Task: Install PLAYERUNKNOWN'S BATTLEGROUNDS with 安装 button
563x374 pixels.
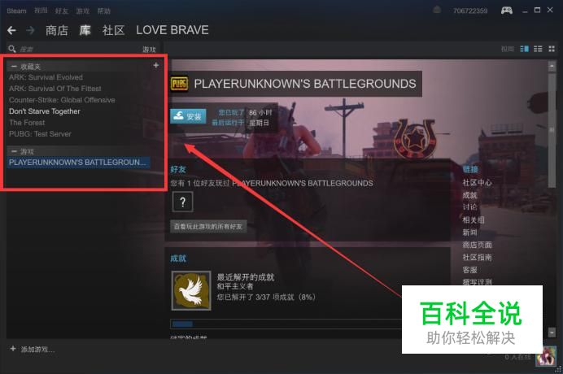Action: click(188, 116)
